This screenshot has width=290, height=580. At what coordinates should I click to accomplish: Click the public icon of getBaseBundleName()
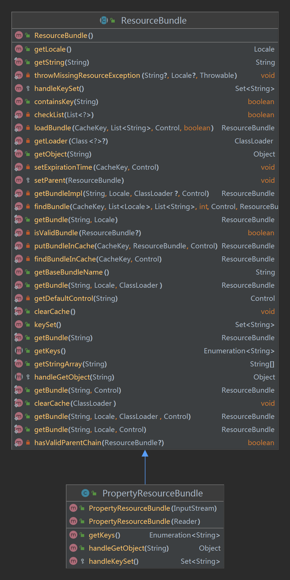(28, 272)
